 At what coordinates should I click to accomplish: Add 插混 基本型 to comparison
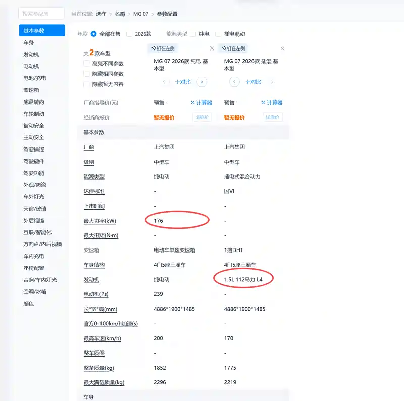coord(254,82)
